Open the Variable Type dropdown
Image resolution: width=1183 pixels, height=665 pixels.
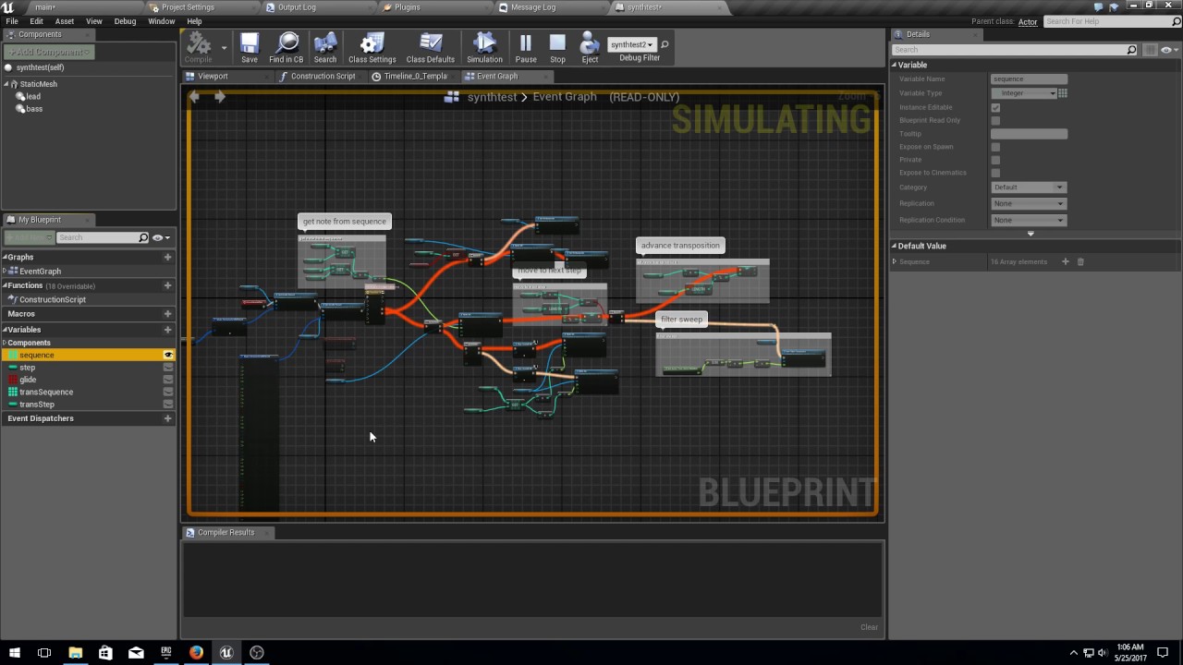click(x=1024, y=93)
